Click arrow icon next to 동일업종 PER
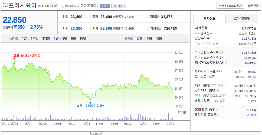Viewport: 262px width, 135px height. [217, 110]
